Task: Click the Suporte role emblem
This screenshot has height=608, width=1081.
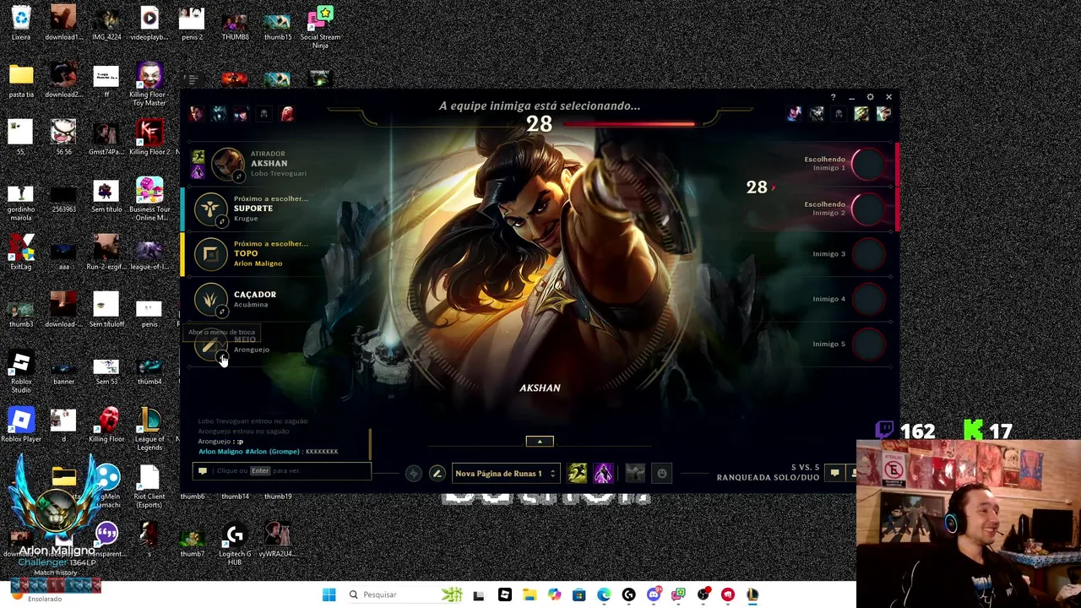Action: [211, 209]
